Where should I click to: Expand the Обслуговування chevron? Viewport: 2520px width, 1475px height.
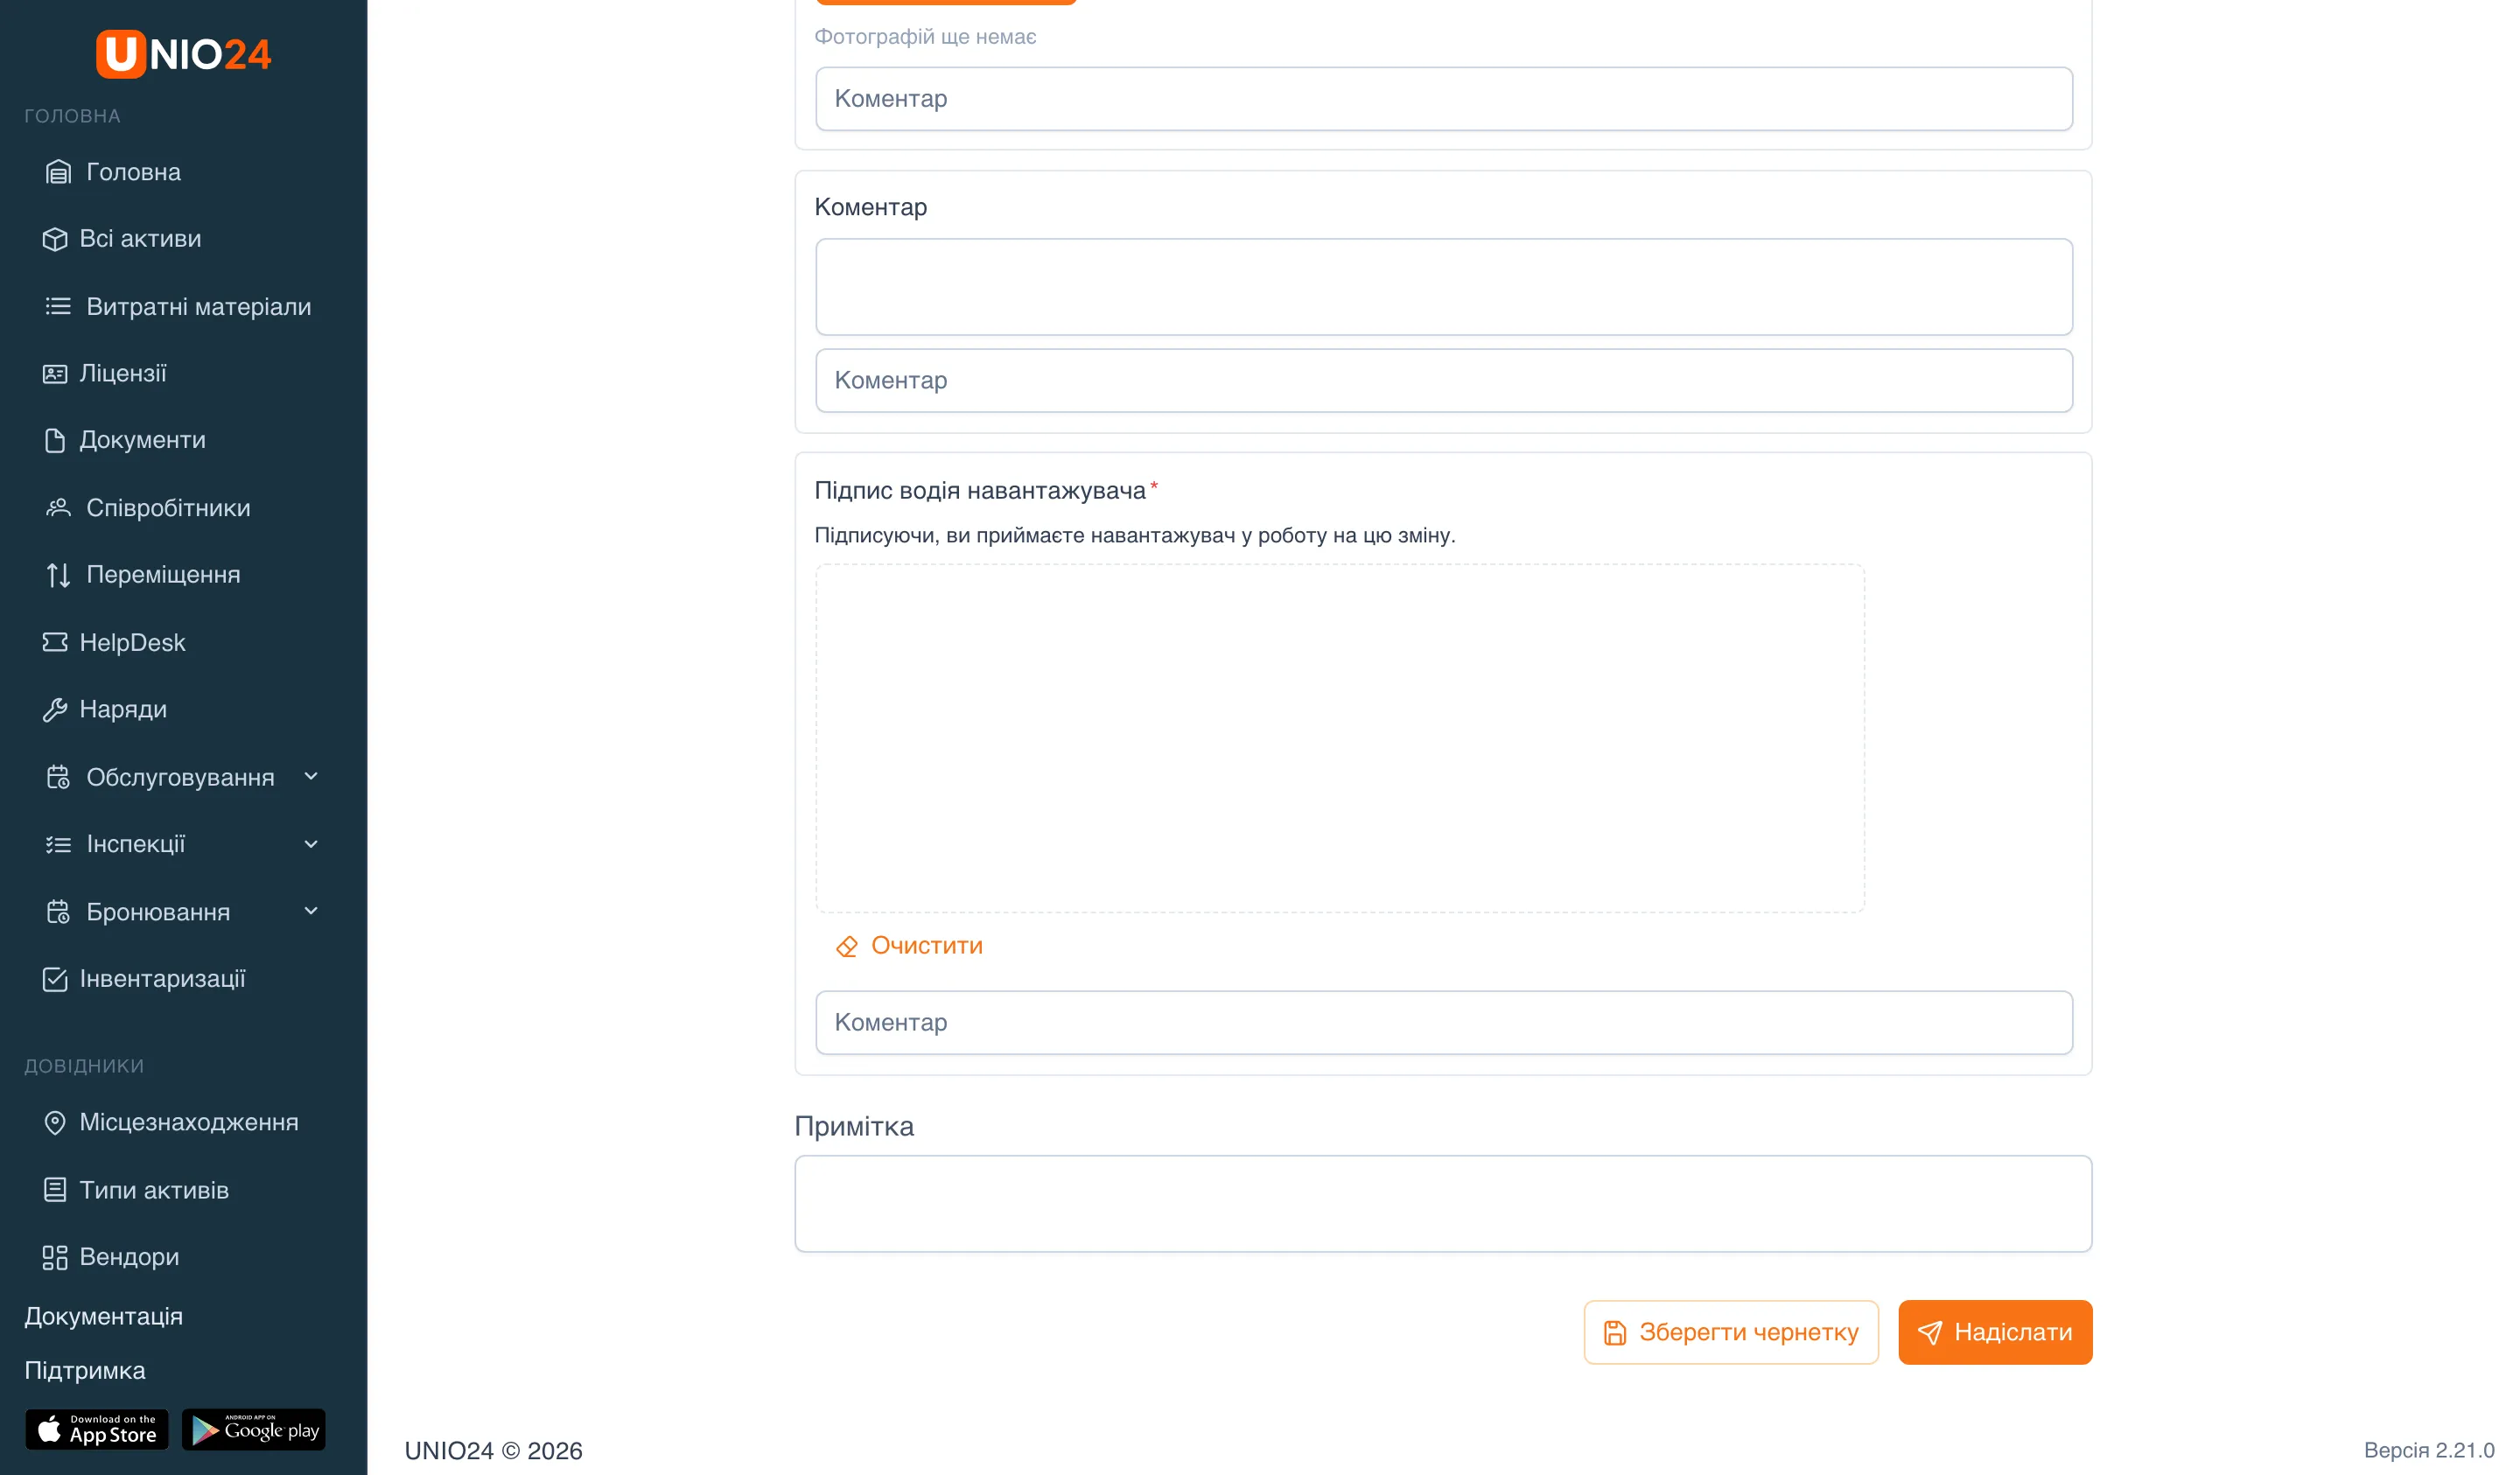coord(311,777)
